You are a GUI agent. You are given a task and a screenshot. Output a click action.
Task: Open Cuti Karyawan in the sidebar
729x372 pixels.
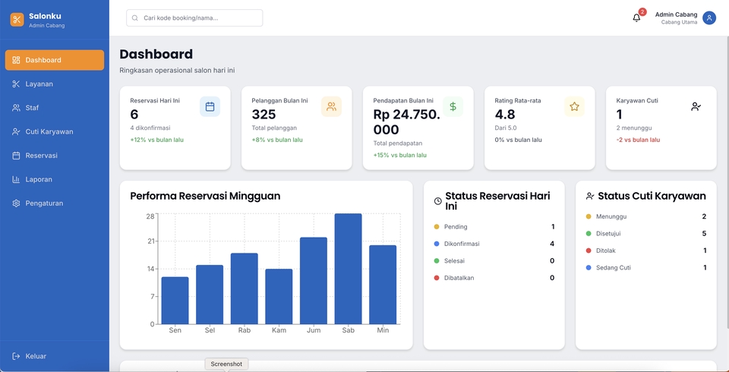pos(49,131)
